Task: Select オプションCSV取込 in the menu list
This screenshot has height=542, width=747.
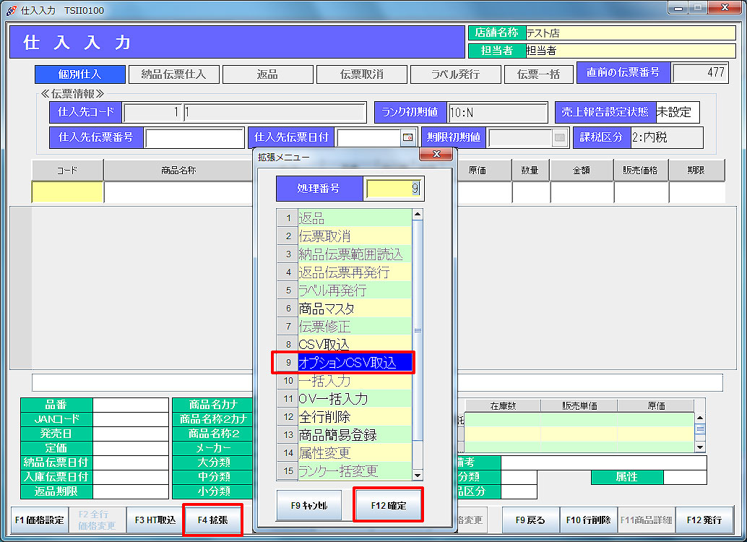Action: click(x=354, y=363)
